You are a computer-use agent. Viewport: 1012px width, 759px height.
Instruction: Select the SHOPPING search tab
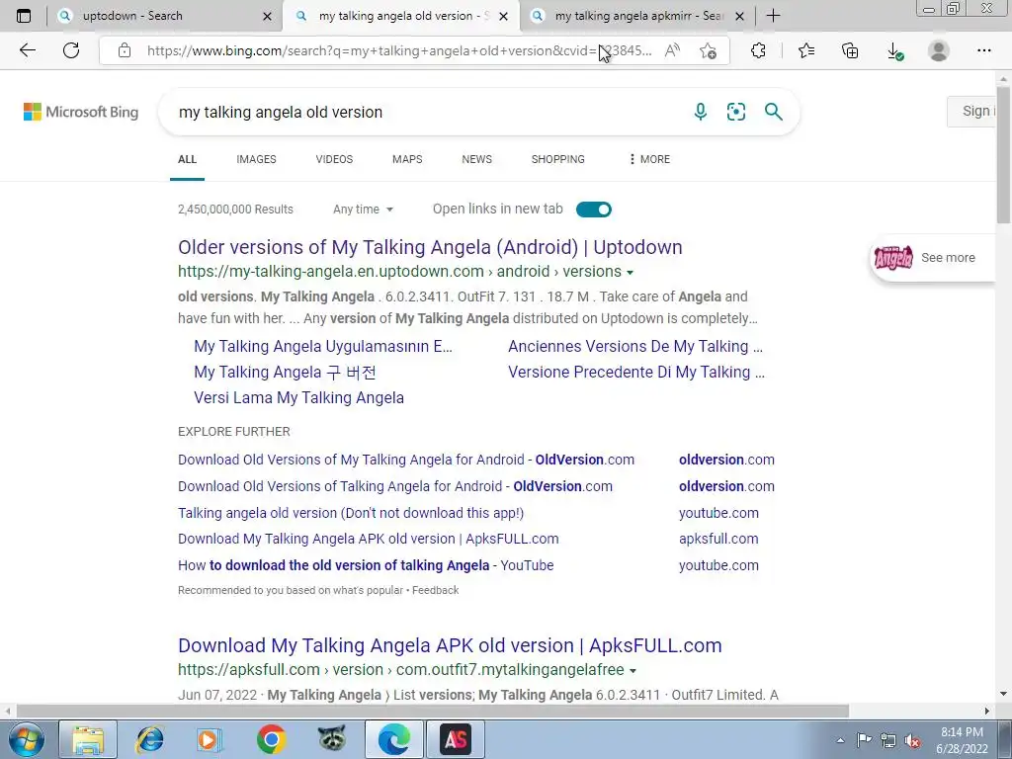pos(558,159)
